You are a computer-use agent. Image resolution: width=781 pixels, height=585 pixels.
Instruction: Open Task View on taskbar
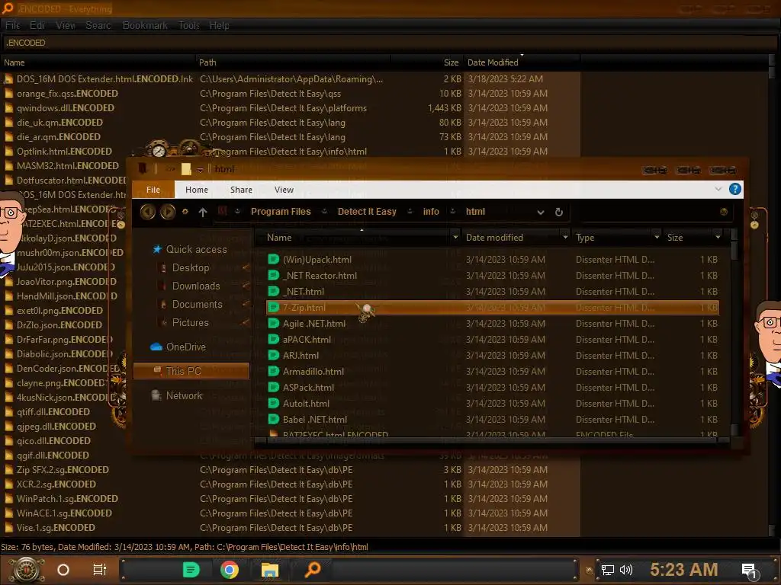[100, 570]
